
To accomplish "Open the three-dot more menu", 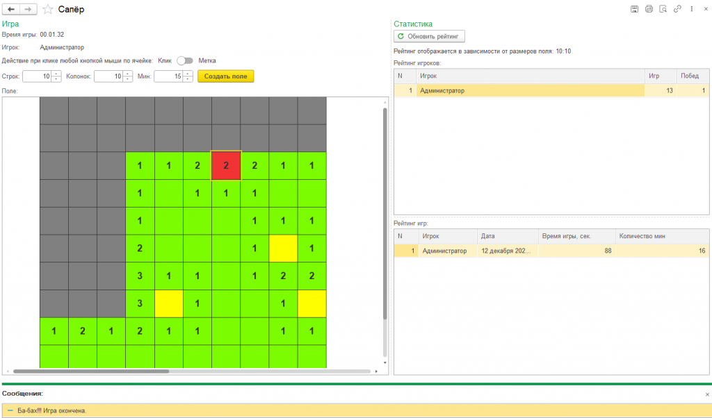I will pos(692,9).
